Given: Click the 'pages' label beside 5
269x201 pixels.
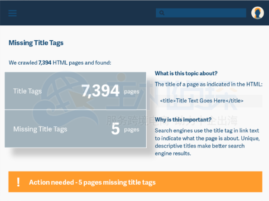Looking at the screenshot, I should pyautogui.click(x=132, y=130).
